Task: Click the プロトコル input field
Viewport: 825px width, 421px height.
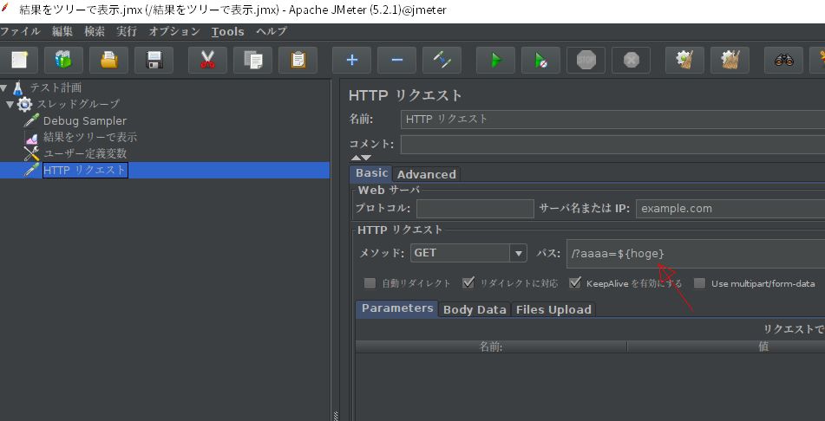Action: (x=475, y=209)
